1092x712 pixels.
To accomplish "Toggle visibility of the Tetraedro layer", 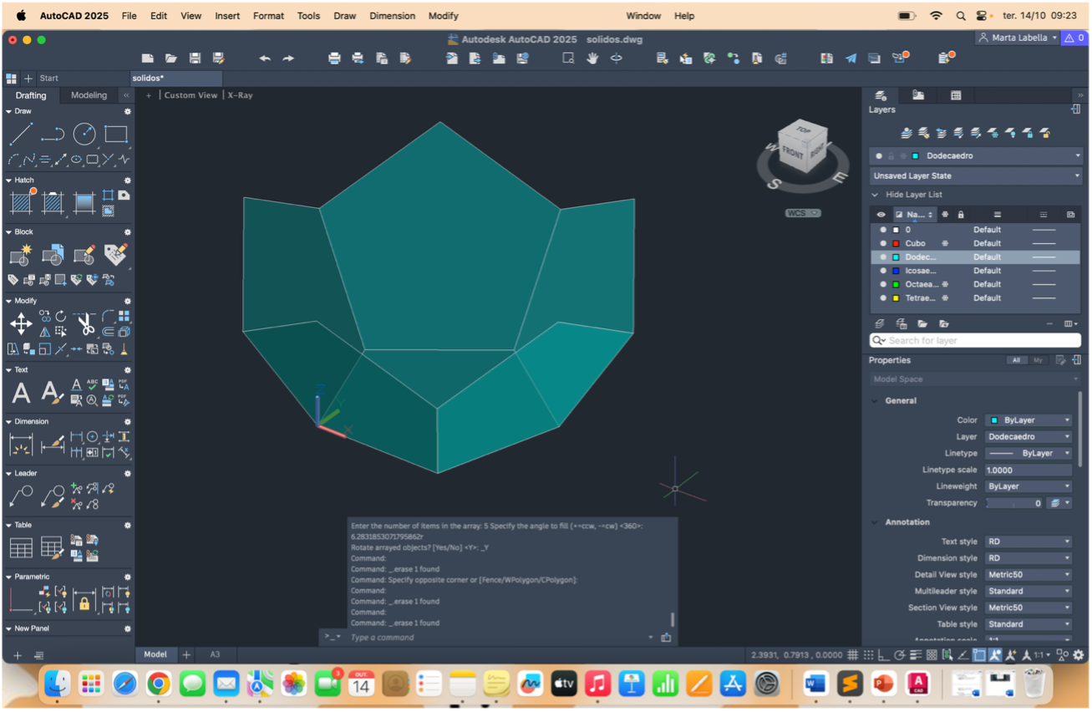I will 883,298.
